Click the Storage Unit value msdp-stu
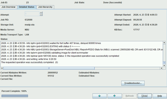 (x=30, y=25)
